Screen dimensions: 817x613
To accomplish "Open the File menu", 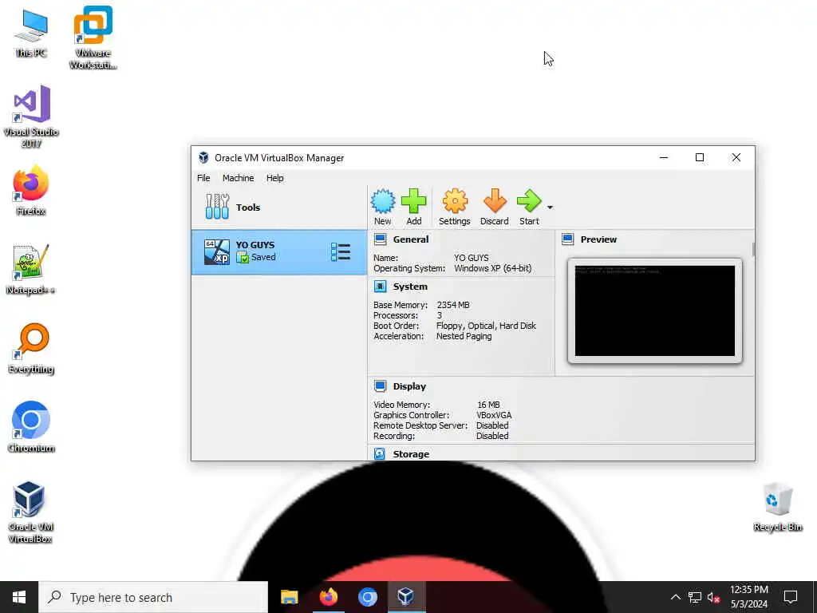I will [x=203, y=178].
